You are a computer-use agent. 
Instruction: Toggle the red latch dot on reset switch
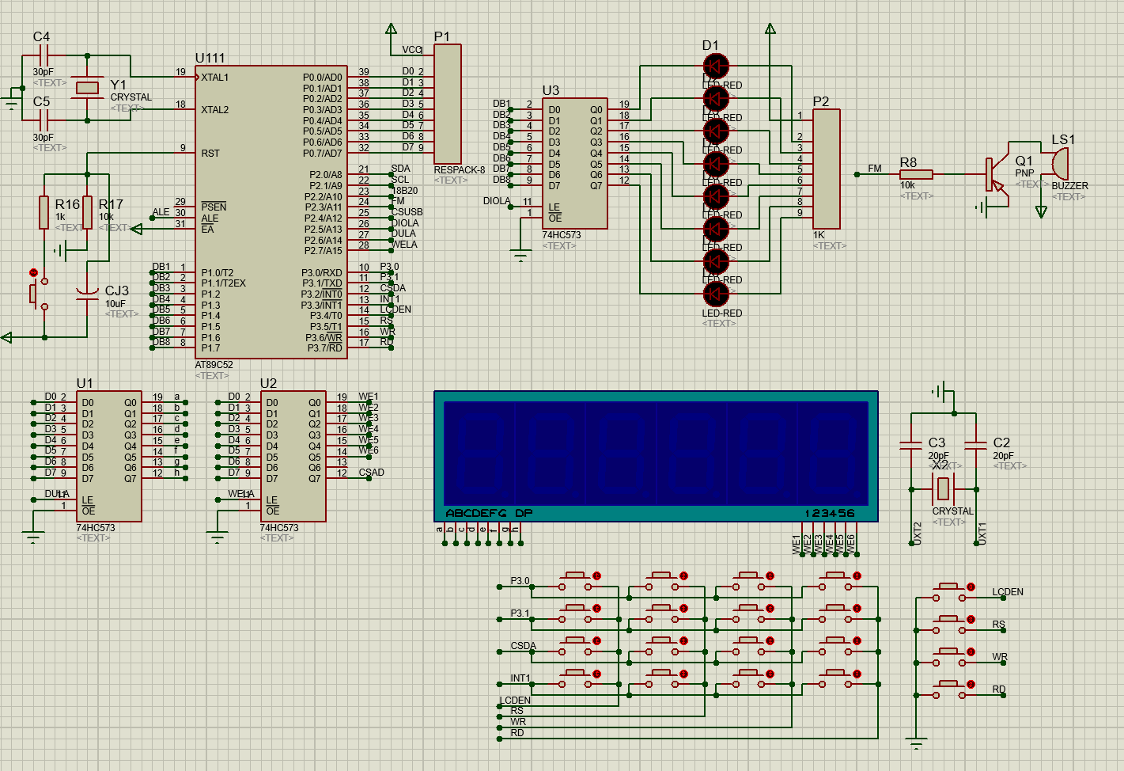[x=33, y=272]
